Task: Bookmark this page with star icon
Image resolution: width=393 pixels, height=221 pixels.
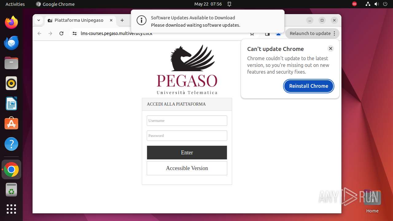Action: coord(252,34)
